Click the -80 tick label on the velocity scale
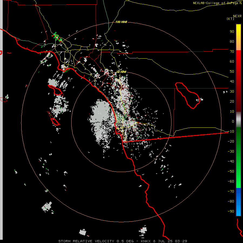Viewport: 243px width, 243px height. [x=231, y=201]
